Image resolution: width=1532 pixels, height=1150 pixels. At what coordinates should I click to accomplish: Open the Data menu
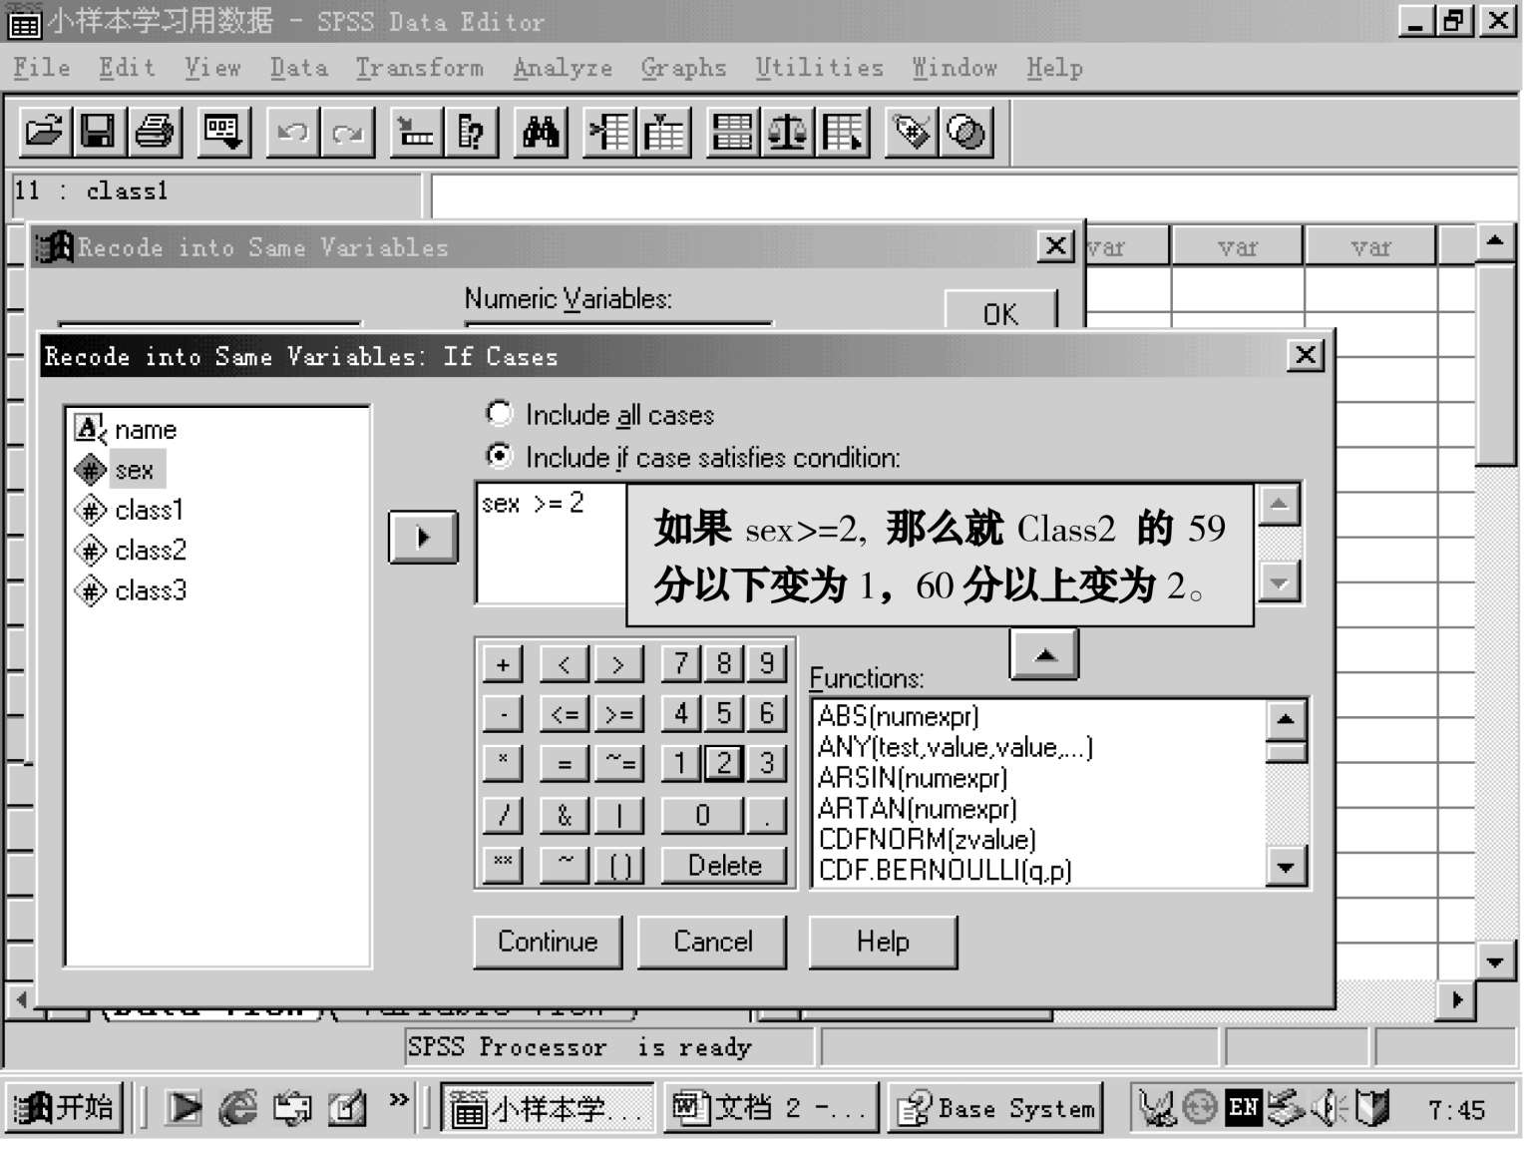pos(298,68)
